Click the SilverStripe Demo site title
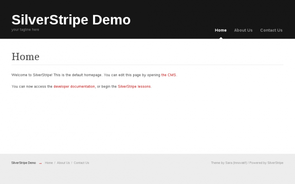This screenshot has height=184, width=295. tap(71, 20)
